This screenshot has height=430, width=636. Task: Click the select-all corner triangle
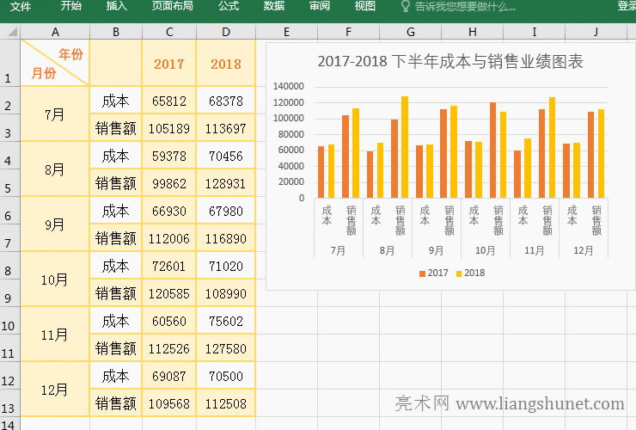10,32
